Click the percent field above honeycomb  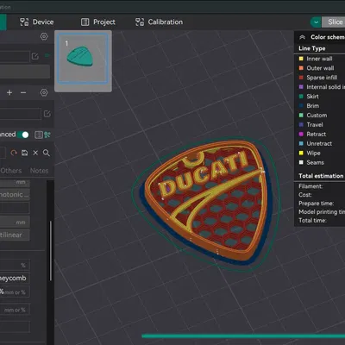pos(15,265)
